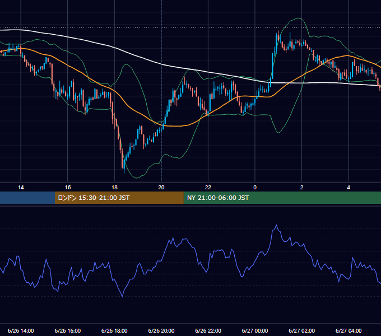Viewport: 381px width, 336px height.
Task: Click the 0 hour label on price chart axis
Action: point(255,188)
